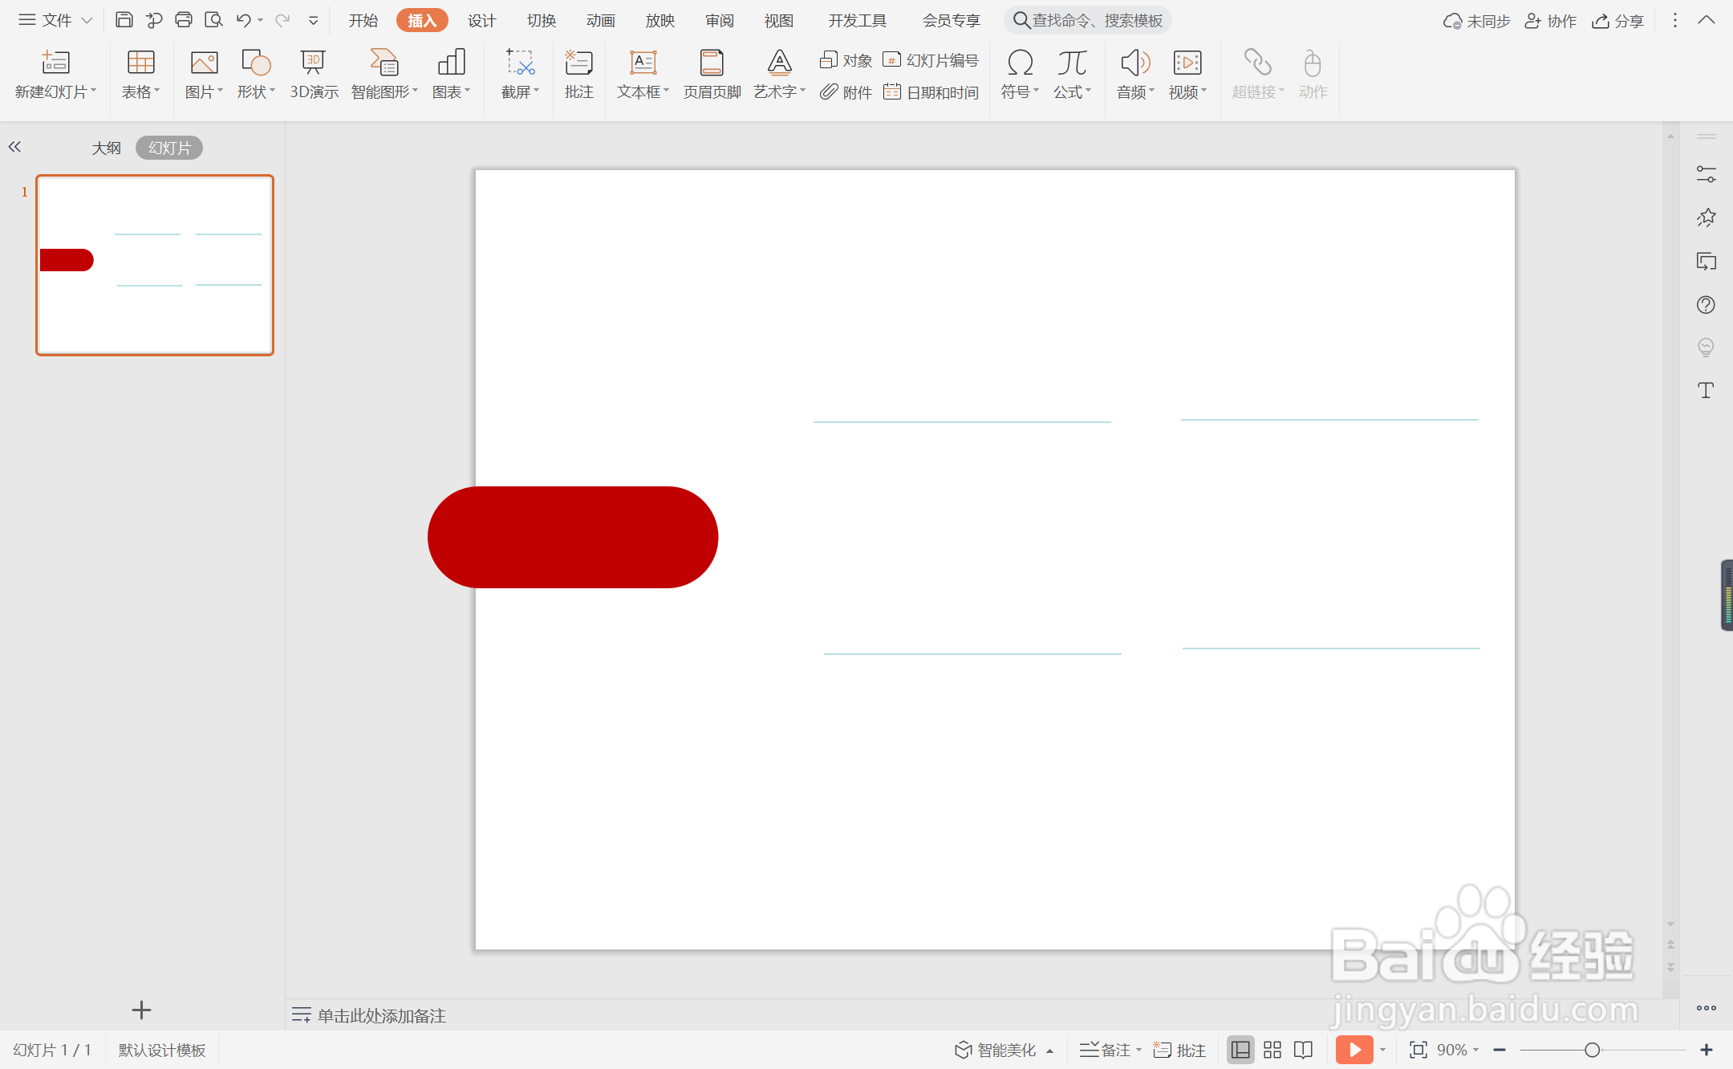
Task: Insert 幻灯片编号 slide number
Action: (931, 60)
